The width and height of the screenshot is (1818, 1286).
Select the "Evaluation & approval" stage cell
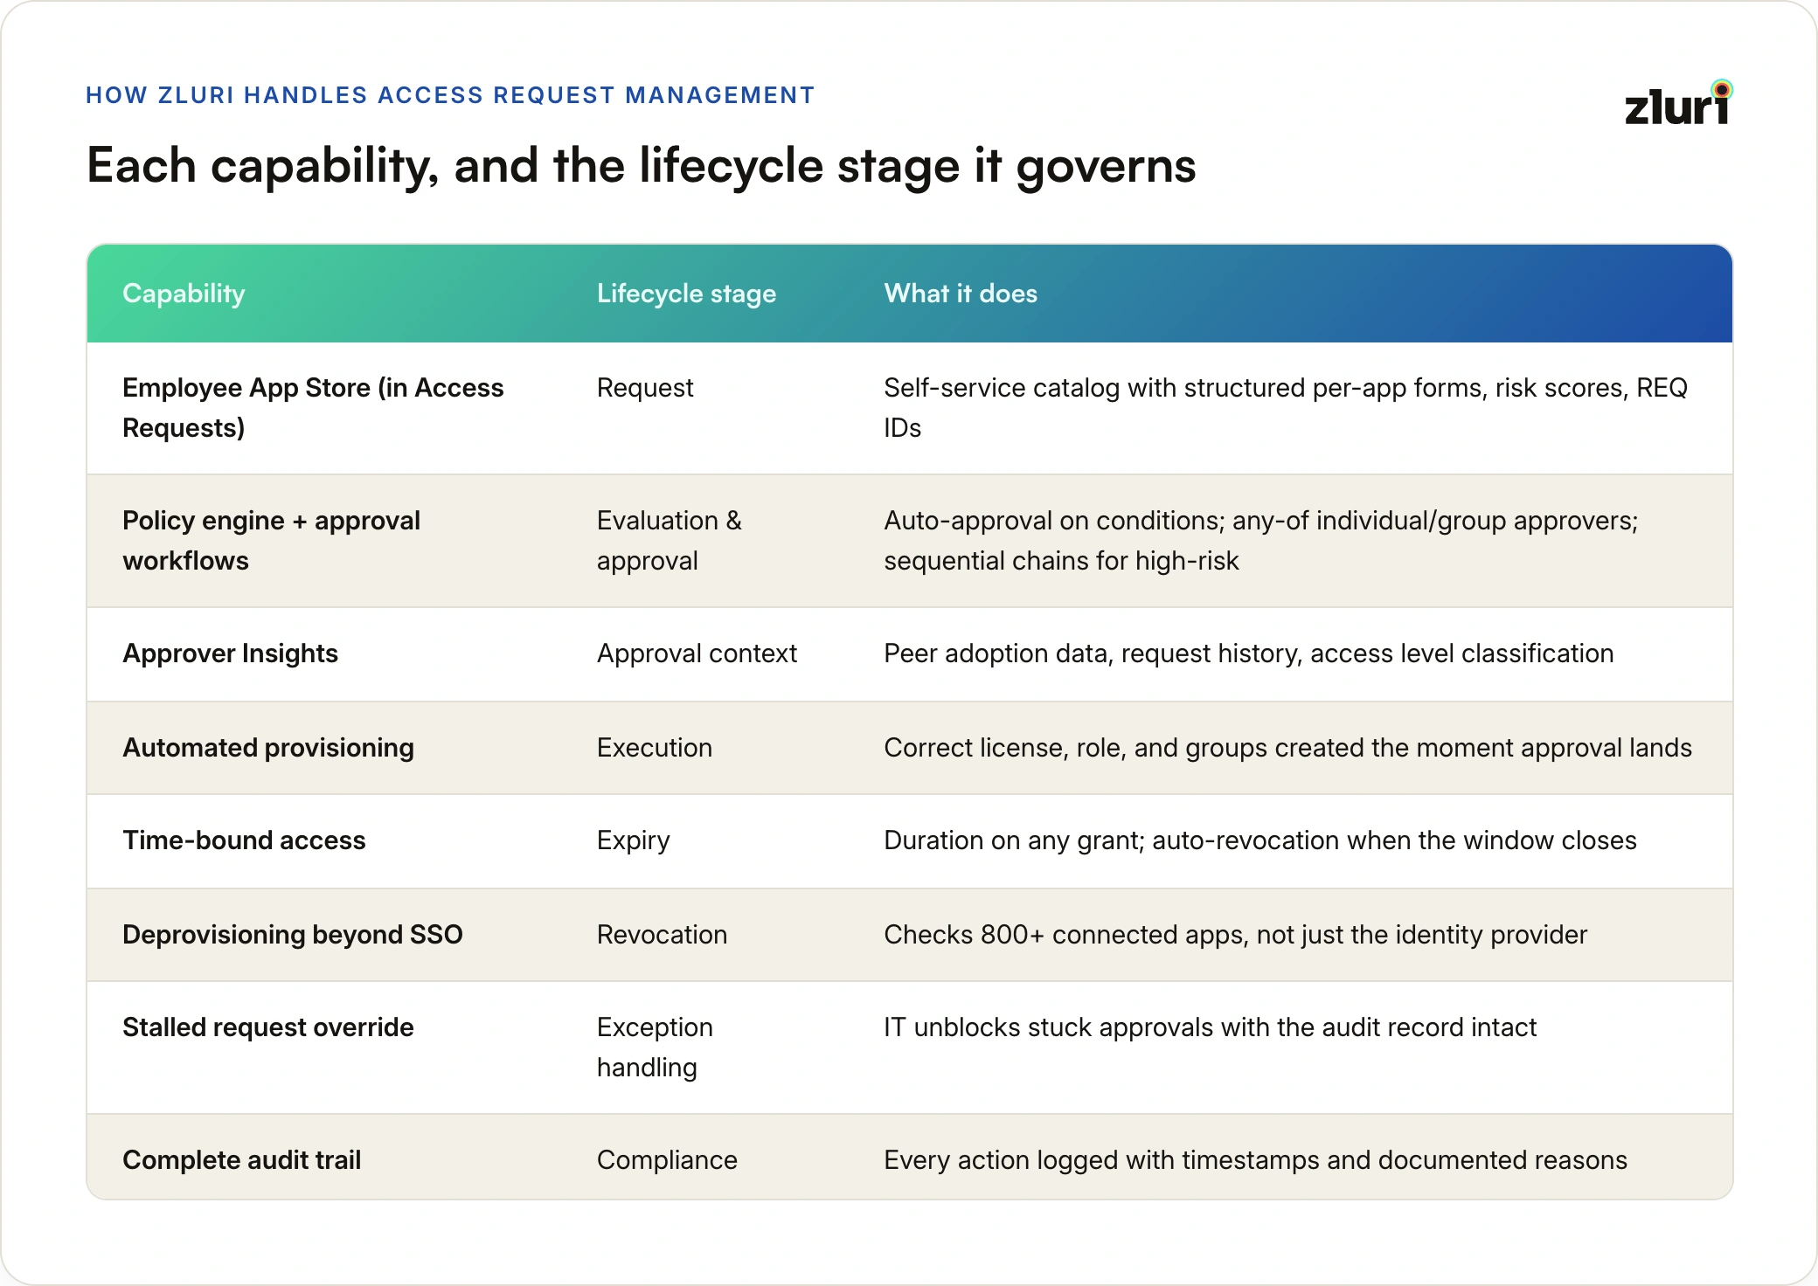[x=670, y=541]
